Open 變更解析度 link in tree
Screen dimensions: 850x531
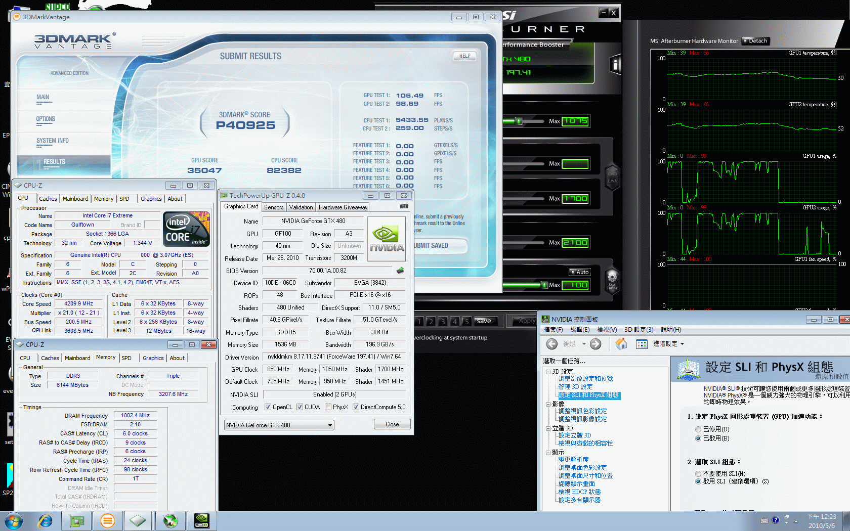coord(573,460)
